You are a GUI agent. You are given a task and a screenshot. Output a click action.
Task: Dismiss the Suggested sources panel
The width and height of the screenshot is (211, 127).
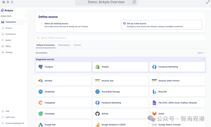pos(204,59)
